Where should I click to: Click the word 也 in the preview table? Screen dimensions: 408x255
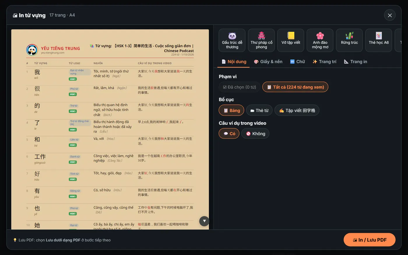(37, 208)
